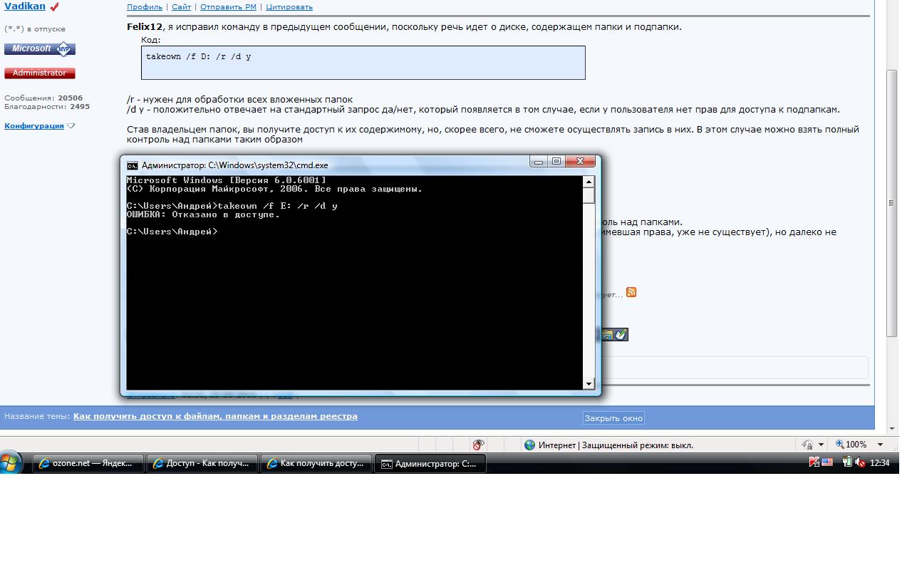This screenshot has width=912, height=570.
Task: Open the Профиль link
Action: click(145, 7)
